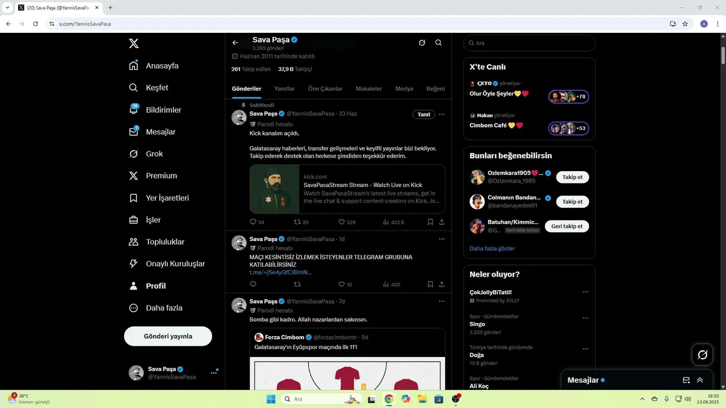Share the Telegram post
Screen dimensions: 726x408
click(x=442, y=284)
